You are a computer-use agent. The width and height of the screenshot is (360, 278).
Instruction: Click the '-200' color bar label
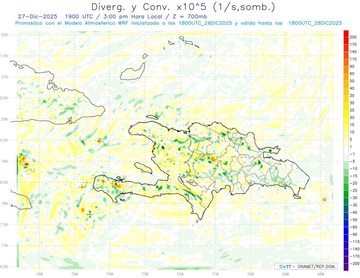click(355, 264)
